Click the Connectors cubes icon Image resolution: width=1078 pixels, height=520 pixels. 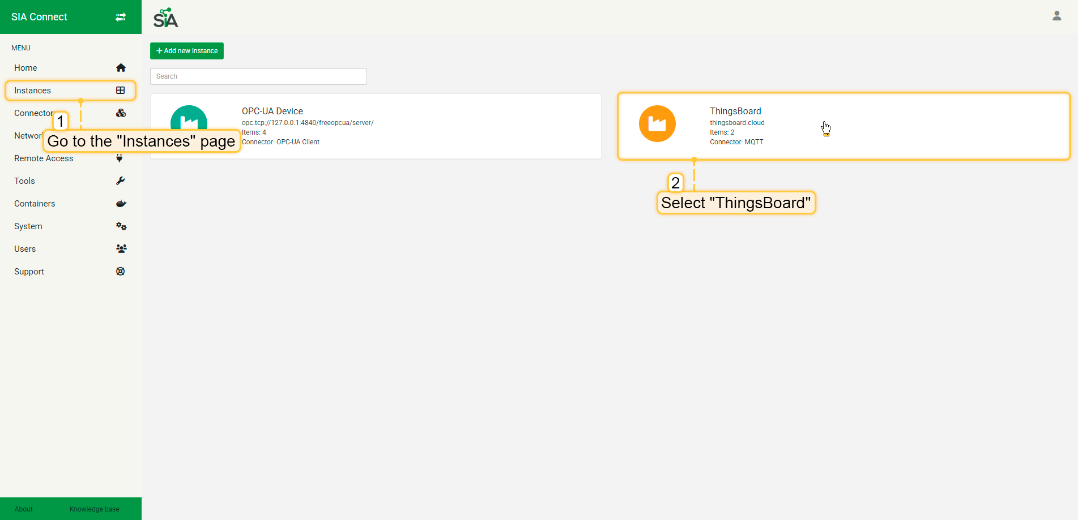click(x=121, y=113)
